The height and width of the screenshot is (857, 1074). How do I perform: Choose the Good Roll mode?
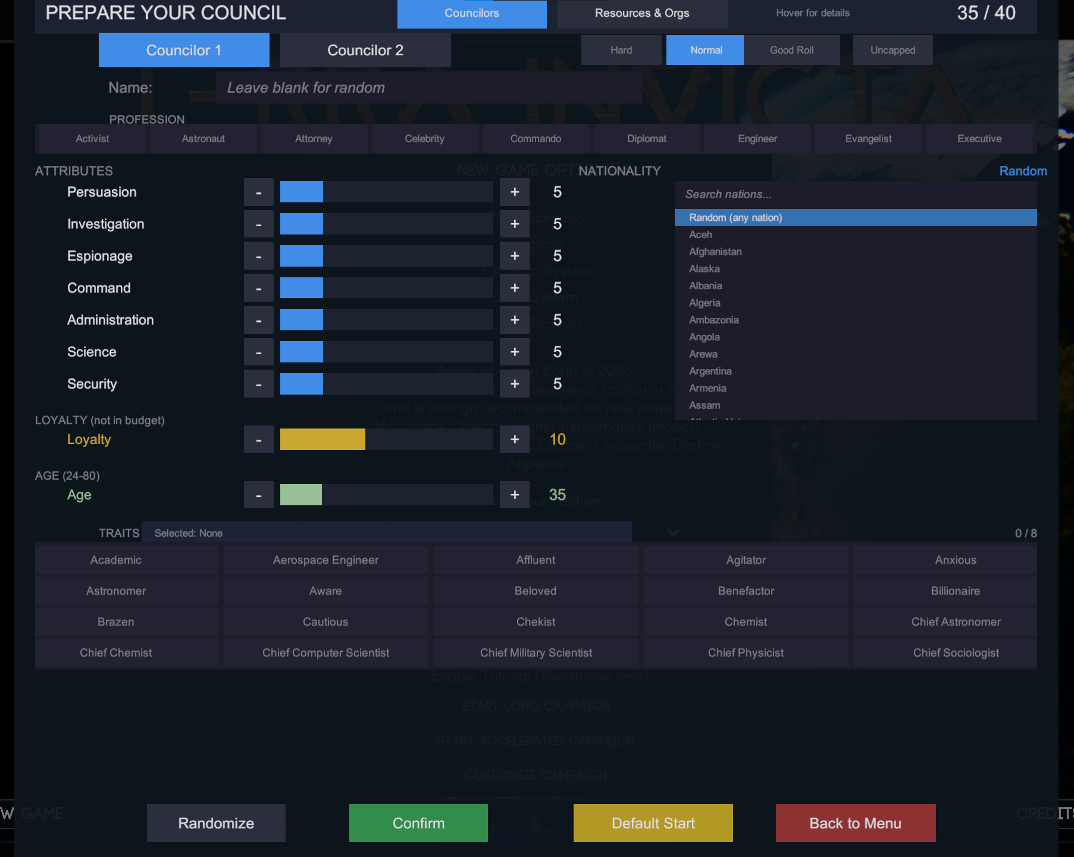point(792,50)
